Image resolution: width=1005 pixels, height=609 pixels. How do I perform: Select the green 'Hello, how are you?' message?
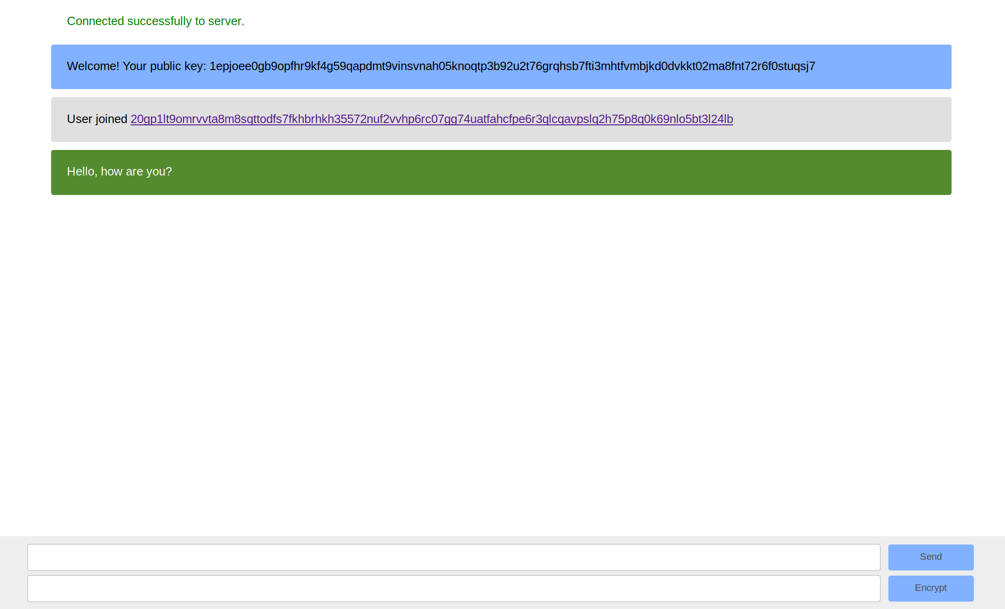[x=119, y=172]
